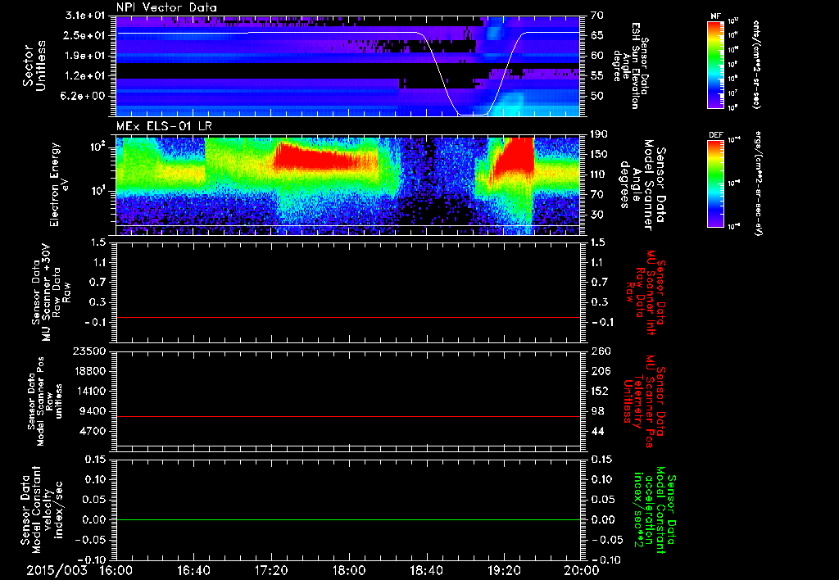Click the 20:00 time axis label
839x580 pixels.
(583, 570)
